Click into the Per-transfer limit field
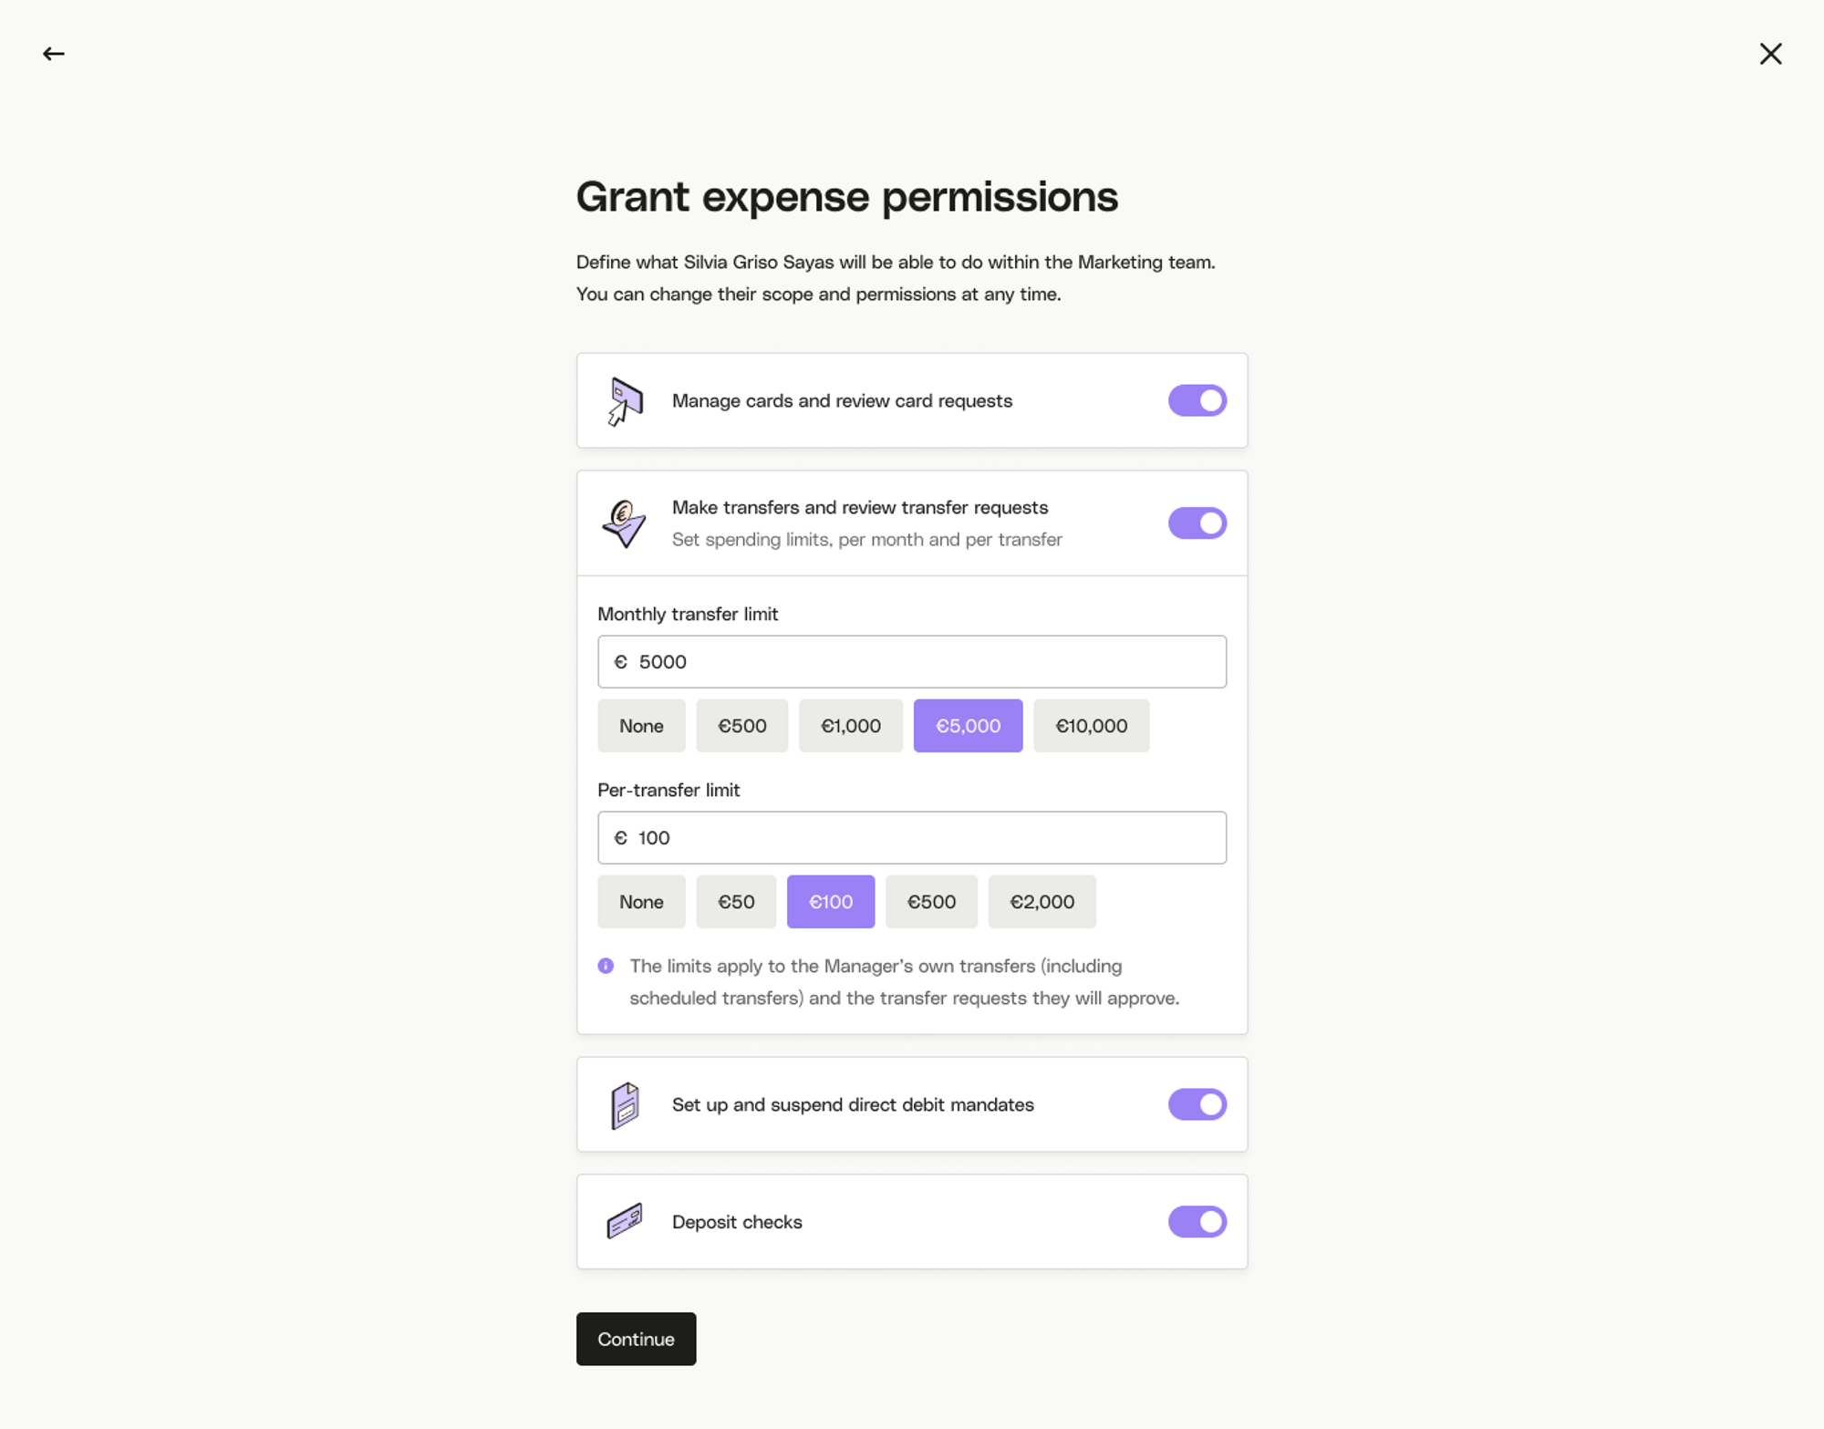Screen dimensions: 1824x1429 click(x=912, y=838)
